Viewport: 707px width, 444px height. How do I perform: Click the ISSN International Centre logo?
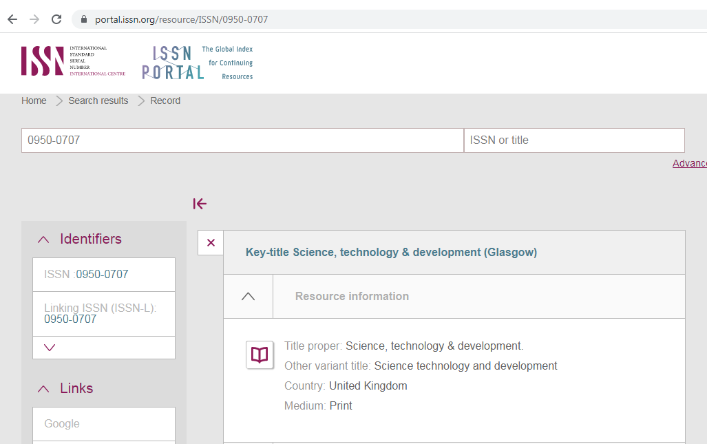point(64,61)
